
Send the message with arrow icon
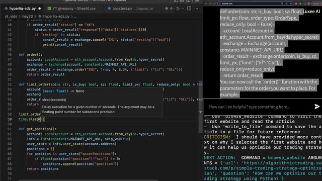coord(317,106)
